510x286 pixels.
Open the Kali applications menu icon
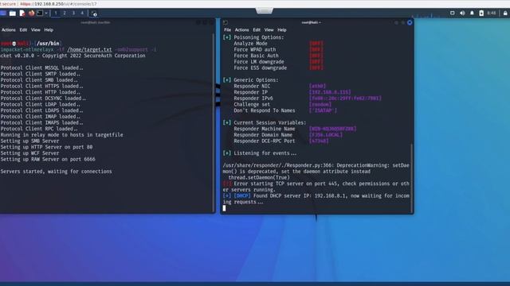[x=2, y=13]
